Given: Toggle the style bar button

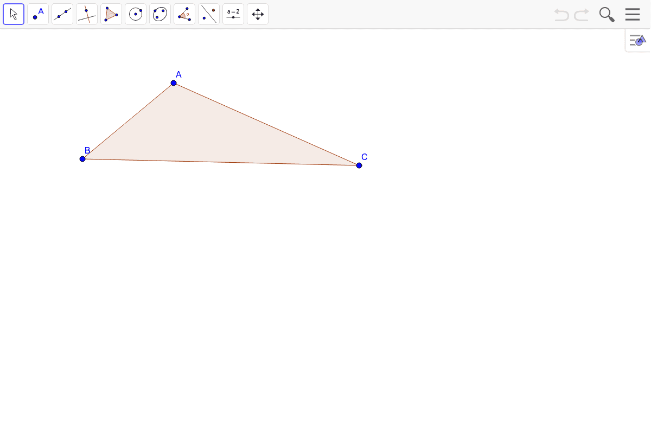Looking at the screenshot, I should tap(638, 40).
